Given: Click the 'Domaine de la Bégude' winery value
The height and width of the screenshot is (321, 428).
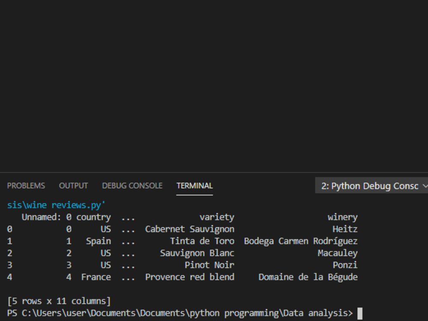Looking at the screenshot, I should (x=308, y=277).
